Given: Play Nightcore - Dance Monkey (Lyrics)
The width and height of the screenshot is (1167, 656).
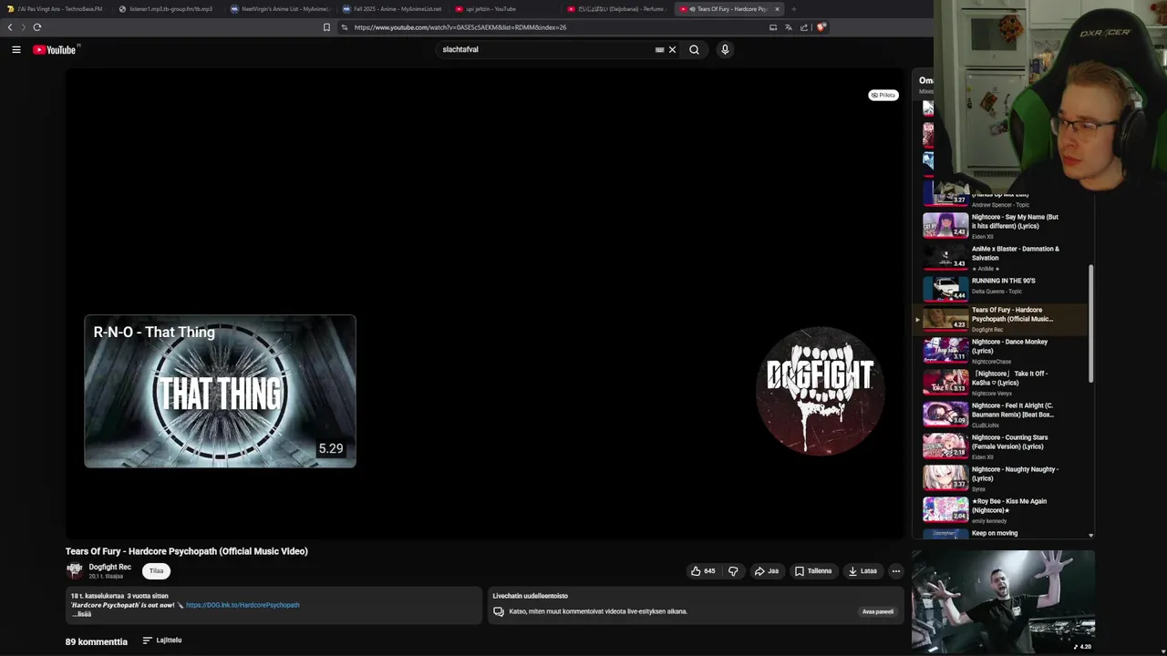Looking at the screenshot, I should click(x=1003, y=352).
